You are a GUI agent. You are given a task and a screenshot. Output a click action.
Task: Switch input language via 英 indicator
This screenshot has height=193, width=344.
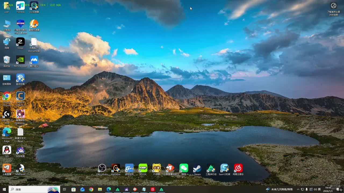319,190
